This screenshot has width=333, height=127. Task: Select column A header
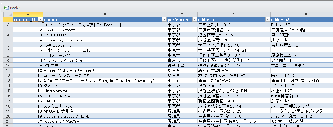tap(28, 15)
